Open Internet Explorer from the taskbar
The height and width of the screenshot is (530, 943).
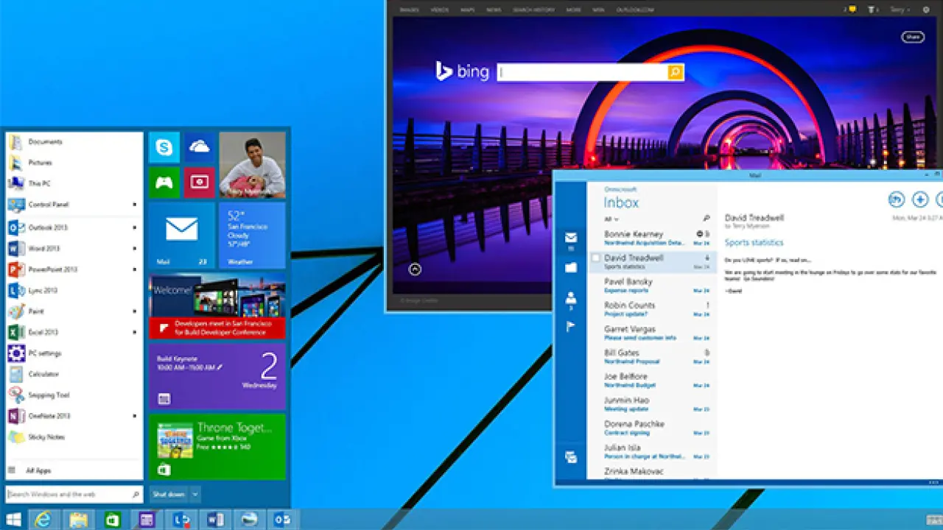coord(43,520)
